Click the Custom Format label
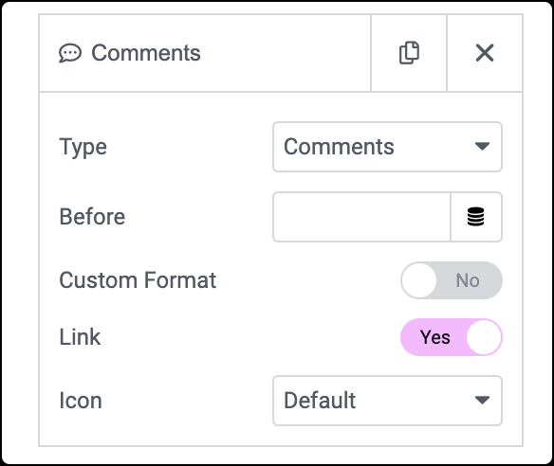The width and height of the screenshot is (554, 466). coord(138,280)
